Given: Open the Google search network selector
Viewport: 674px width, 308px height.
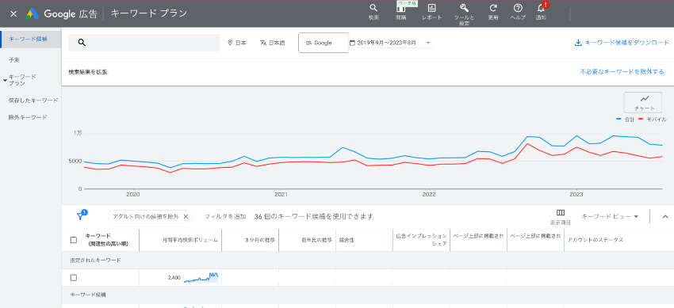Looking at the screenshot, I should click(324, 43).
